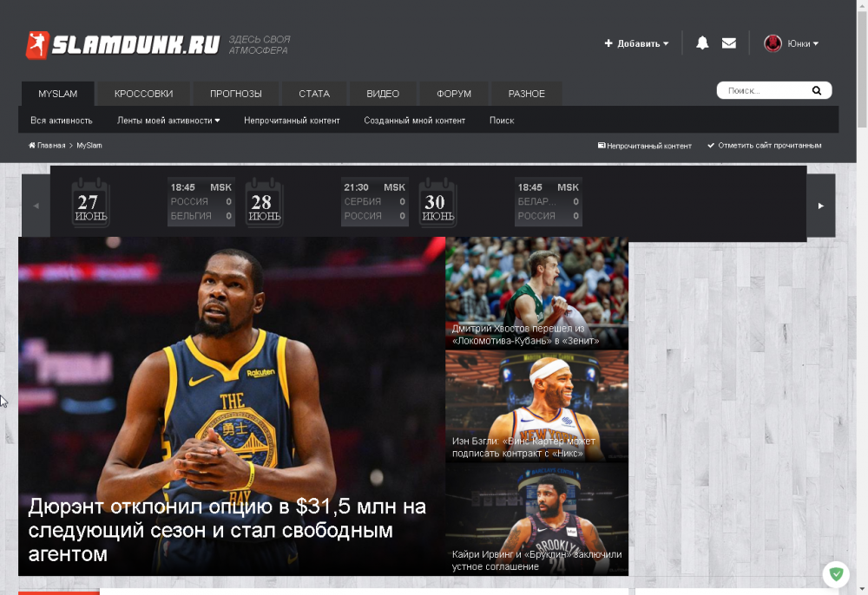
Task: Open the 'Созданный мной контент' link
Action: [414, 121]
